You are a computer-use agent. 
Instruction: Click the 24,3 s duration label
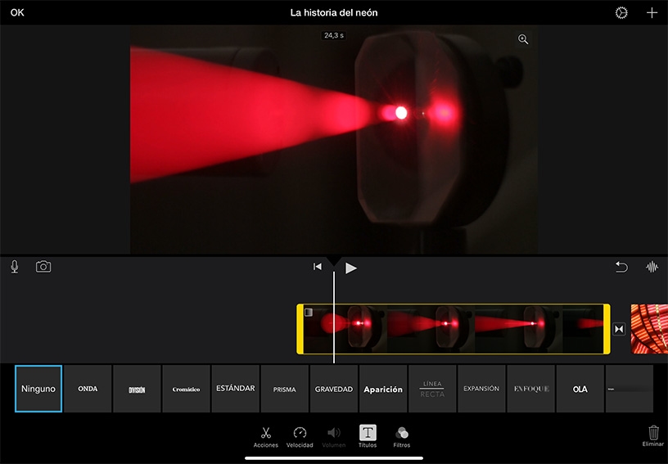tap(333, 35)
